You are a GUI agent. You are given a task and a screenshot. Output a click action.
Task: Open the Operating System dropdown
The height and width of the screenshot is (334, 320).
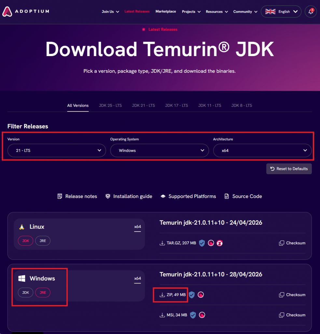[160, 151]
